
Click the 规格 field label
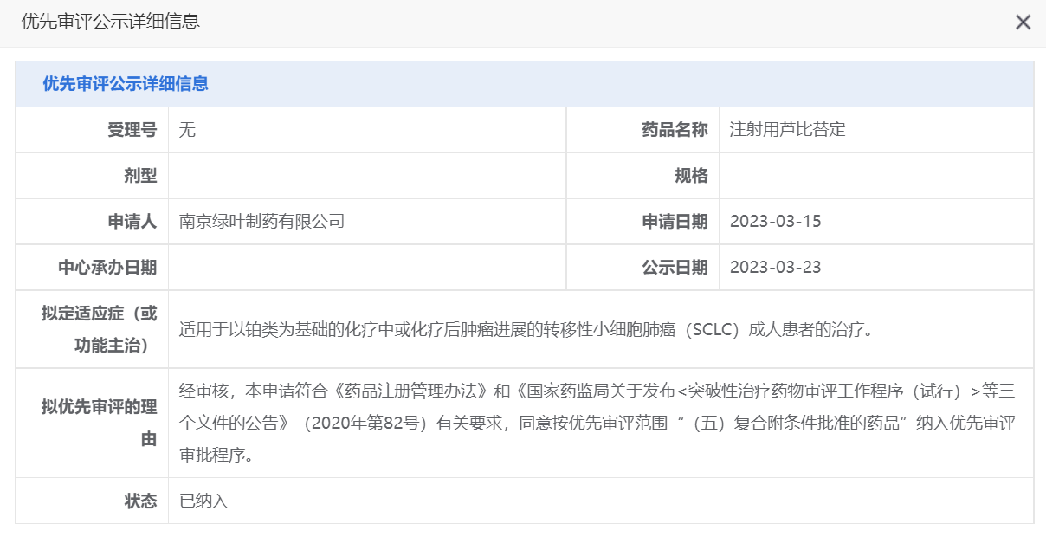point(691,176)
